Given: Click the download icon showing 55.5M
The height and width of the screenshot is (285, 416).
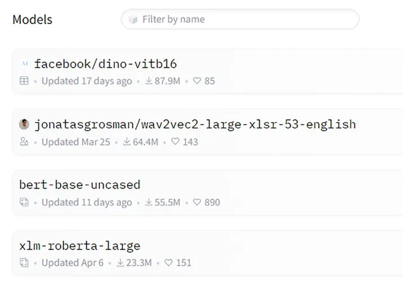Looking at the screenshot, I should pyautogui.click(x=149, y=202).
